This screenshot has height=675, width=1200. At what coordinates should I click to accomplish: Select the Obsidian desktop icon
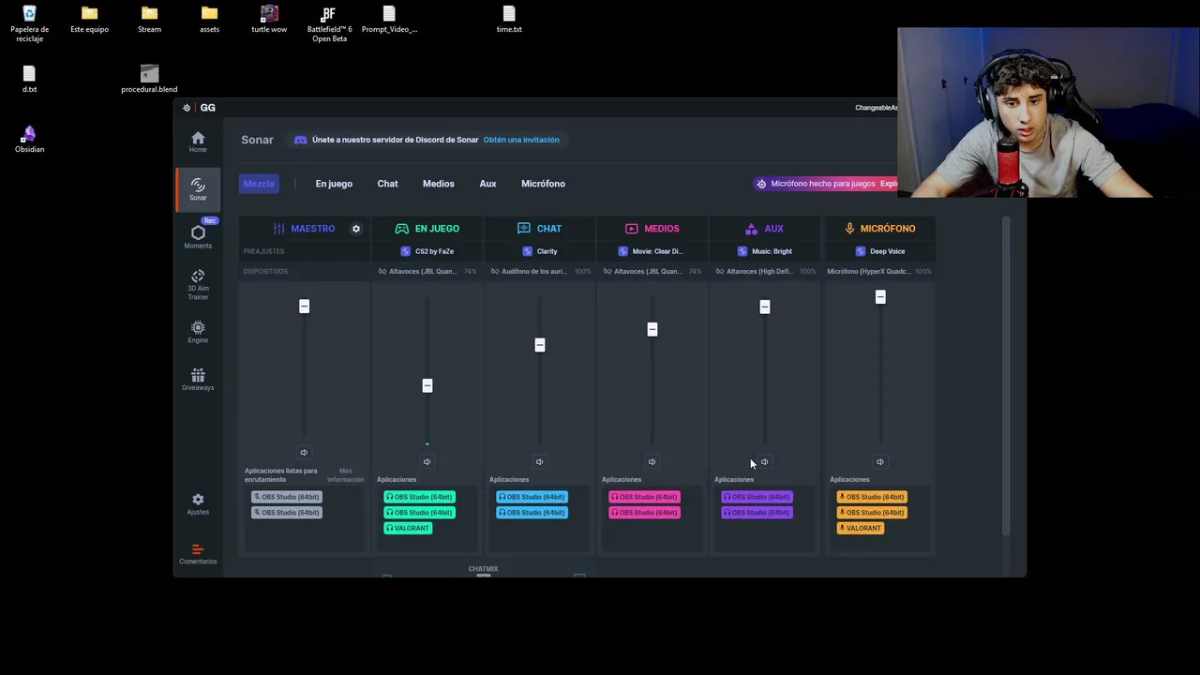(29, 139)
